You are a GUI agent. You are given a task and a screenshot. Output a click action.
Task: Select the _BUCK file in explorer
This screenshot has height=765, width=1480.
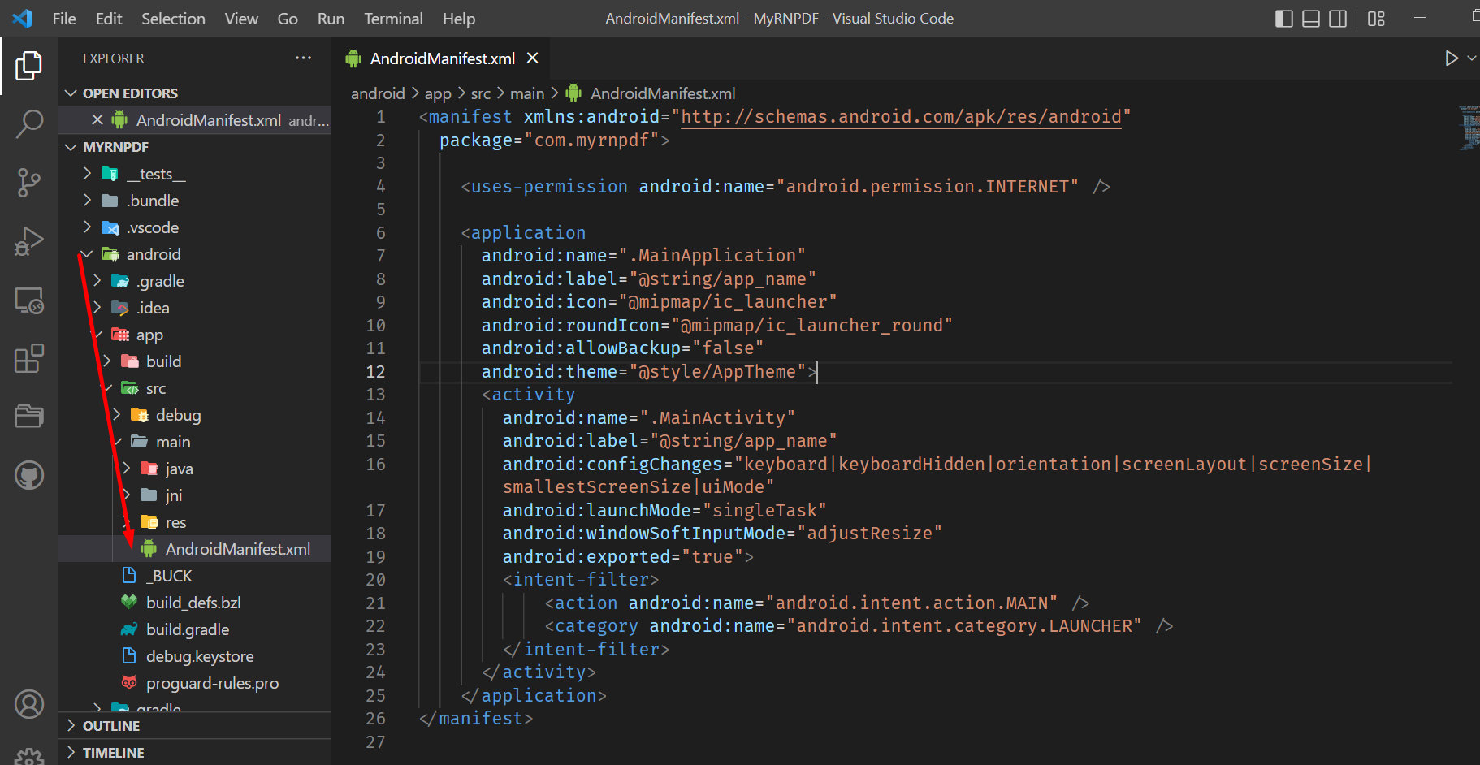click(x=195, y=576)
